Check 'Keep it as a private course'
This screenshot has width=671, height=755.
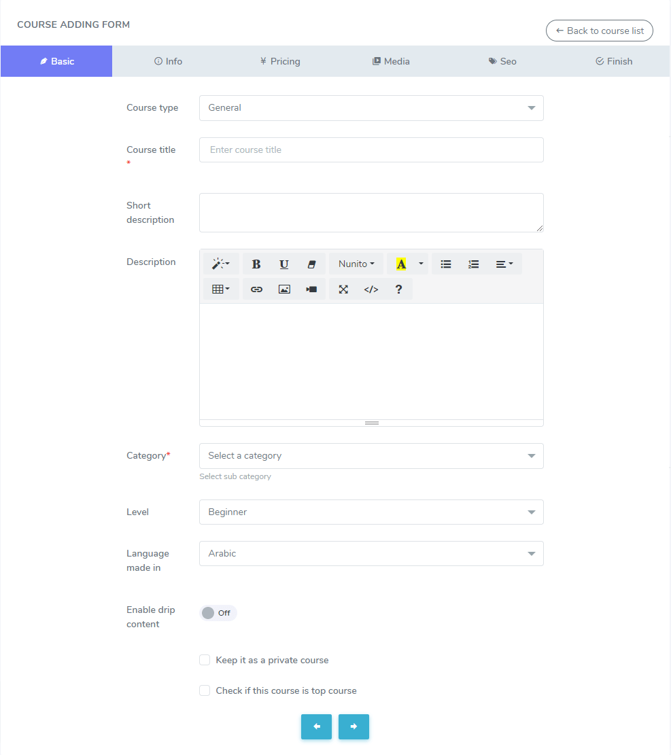pyautogui.click(x=205, y=660)
